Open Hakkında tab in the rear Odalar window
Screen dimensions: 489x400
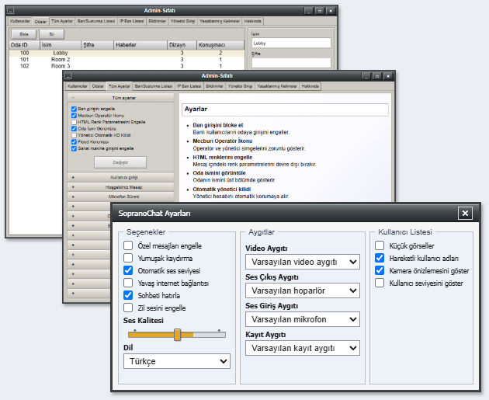click(x=252, y=21)
